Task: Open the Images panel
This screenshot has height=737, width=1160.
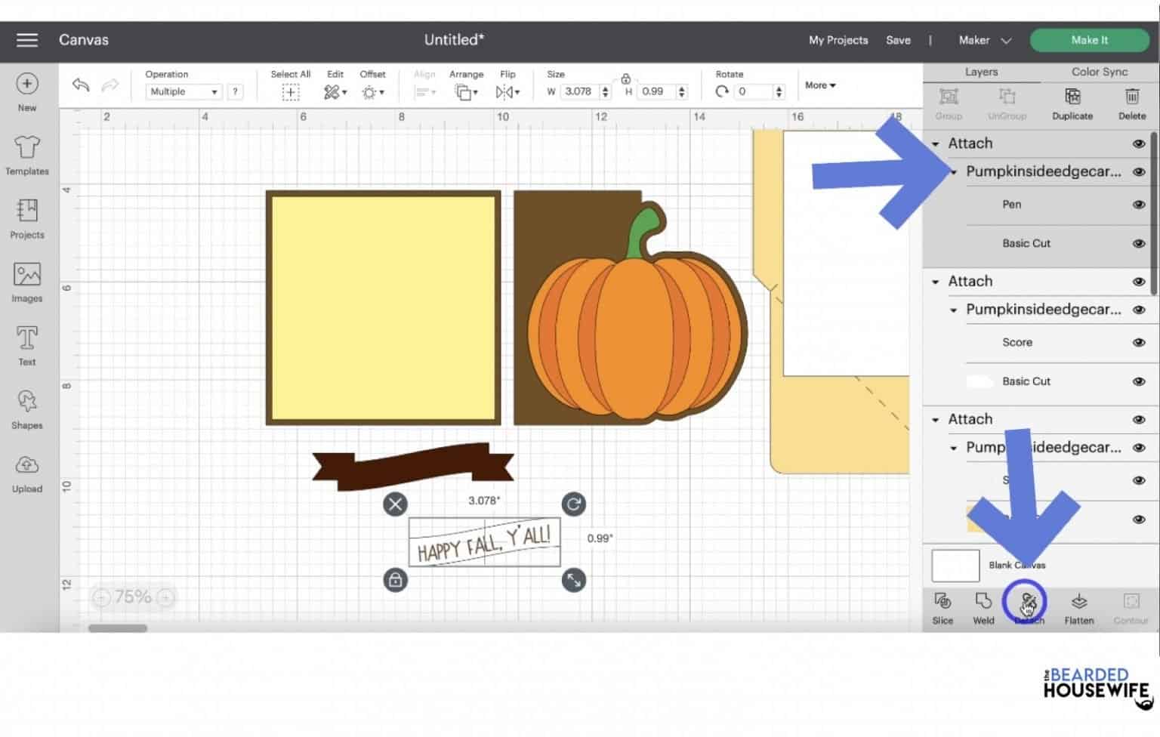Action: tap(26, 281)
